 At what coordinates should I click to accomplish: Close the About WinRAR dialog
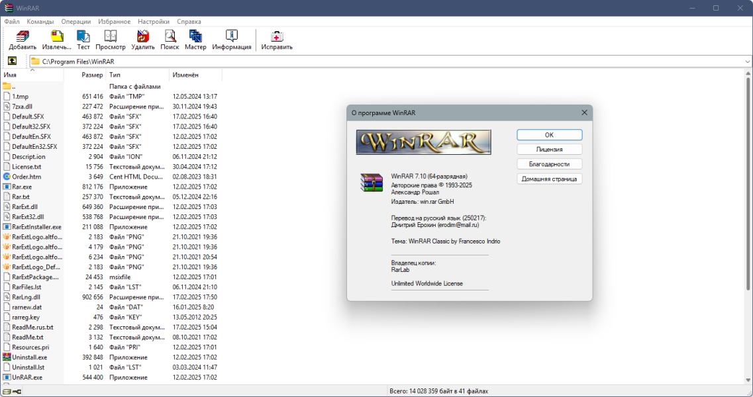pyautogui.click(x=584, y=112)
